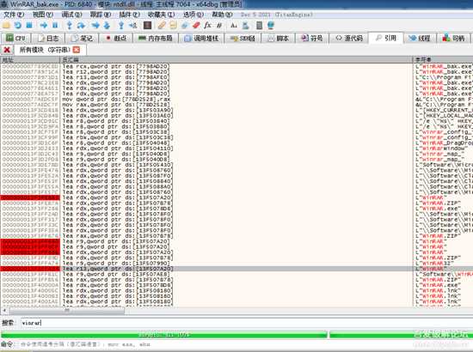This screenshot has height=352, width=473.
Task: Open the 文件 menu
Action: (14, 15)
